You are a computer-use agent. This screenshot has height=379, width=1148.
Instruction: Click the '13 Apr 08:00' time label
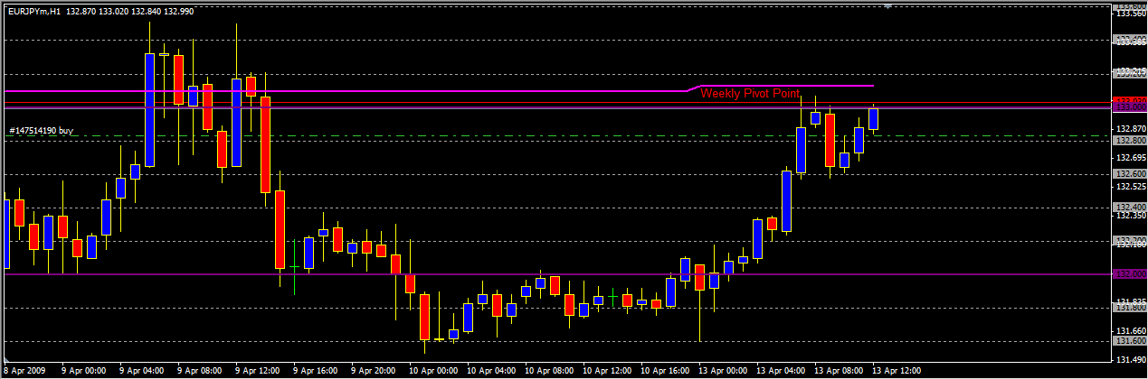pos(838,371)
